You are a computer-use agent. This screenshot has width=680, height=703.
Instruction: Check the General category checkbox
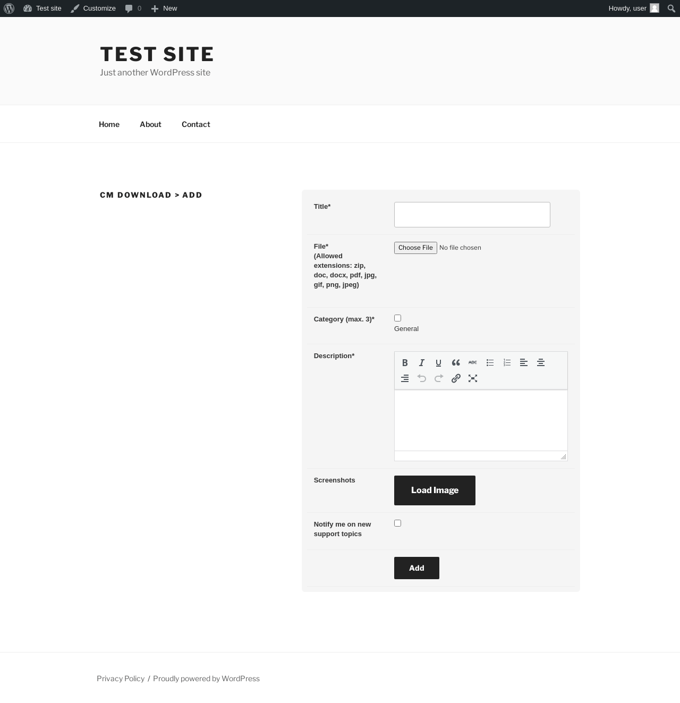tap(397, 318)
